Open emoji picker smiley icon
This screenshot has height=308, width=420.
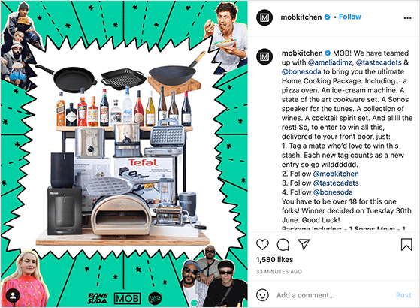[x=262, y=295]
